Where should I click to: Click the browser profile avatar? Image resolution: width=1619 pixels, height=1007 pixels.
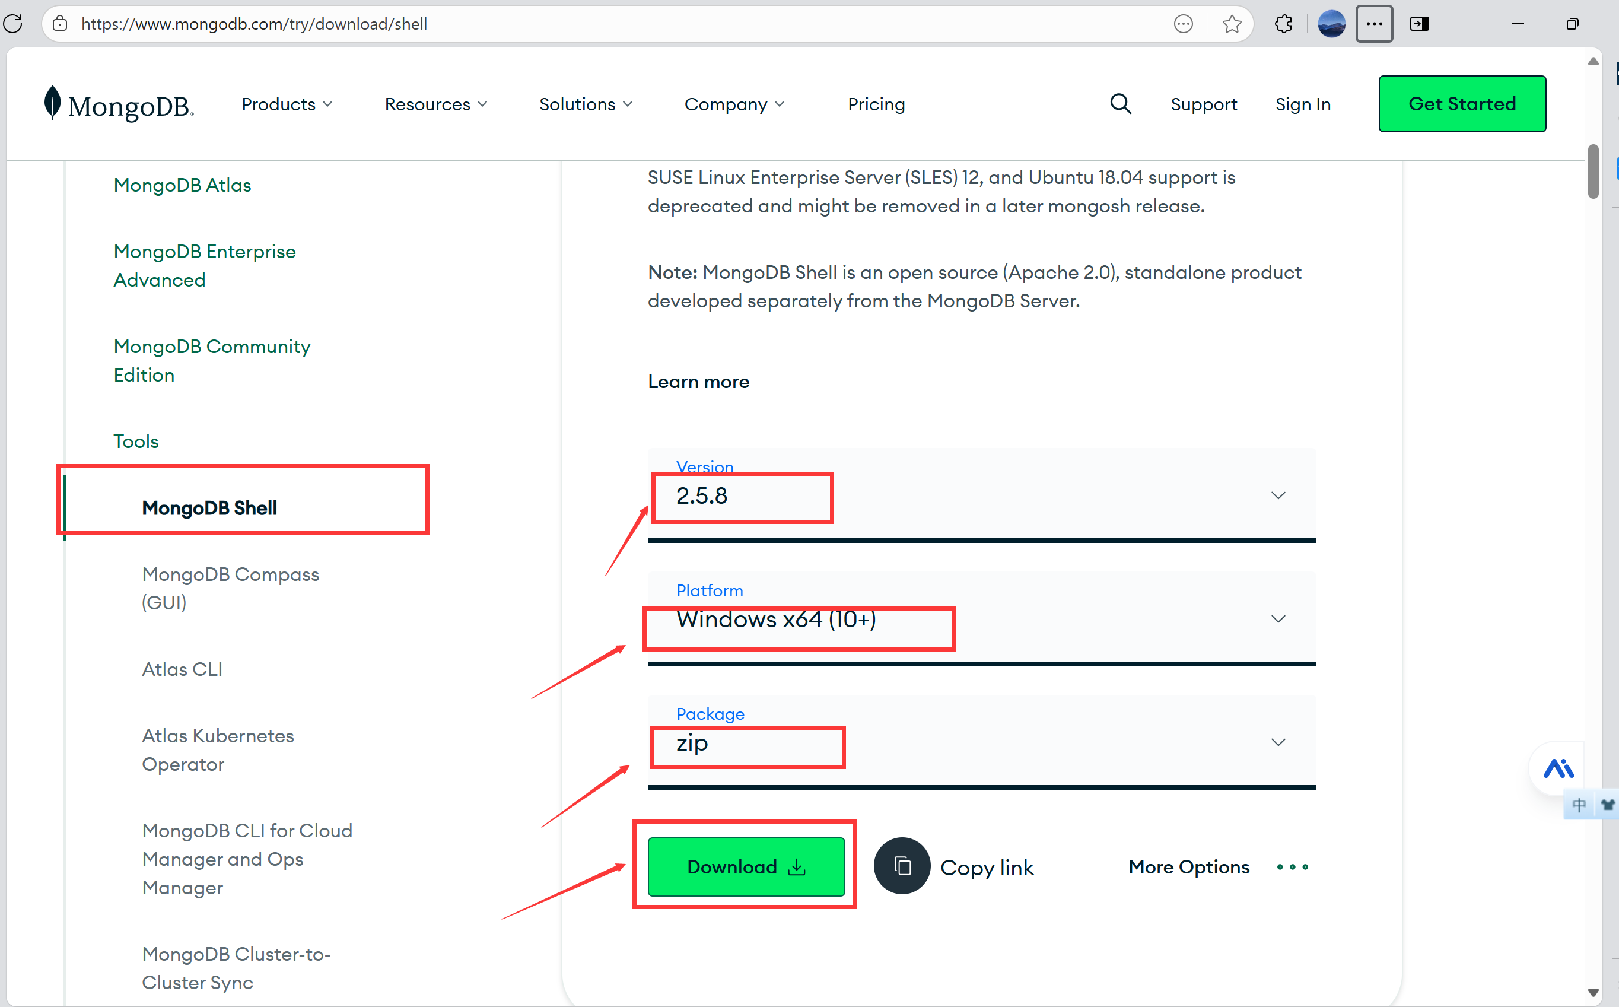tap(1331, 23)
